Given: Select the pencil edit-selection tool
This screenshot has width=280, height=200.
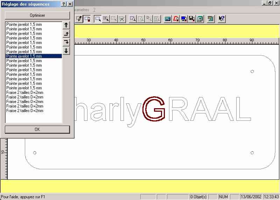Looking at the screenshot, I should pos(79,19).
